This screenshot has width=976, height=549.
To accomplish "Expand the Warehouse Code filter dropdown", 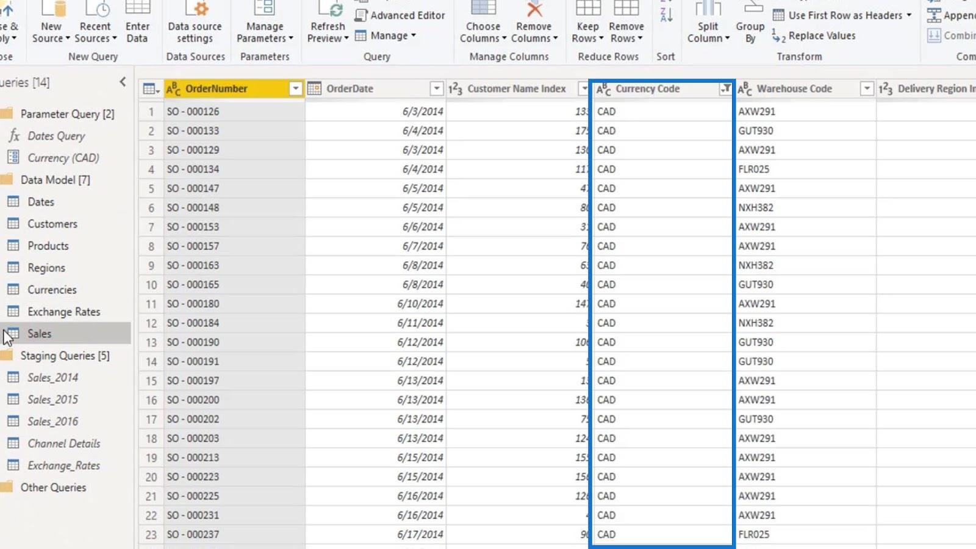I will click(867, 88).
